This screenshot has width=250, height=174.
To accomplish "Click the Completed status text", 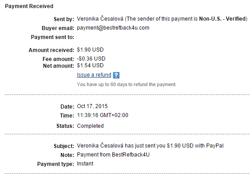I will (x=90, y=126).
